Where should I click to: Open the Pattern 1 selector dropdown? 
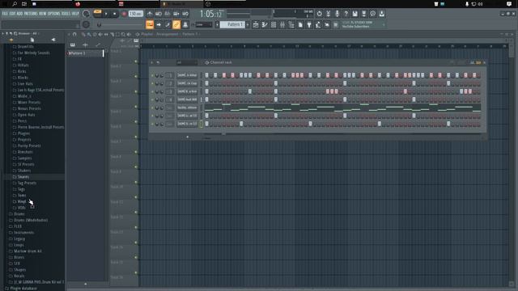tap(232, 25)
